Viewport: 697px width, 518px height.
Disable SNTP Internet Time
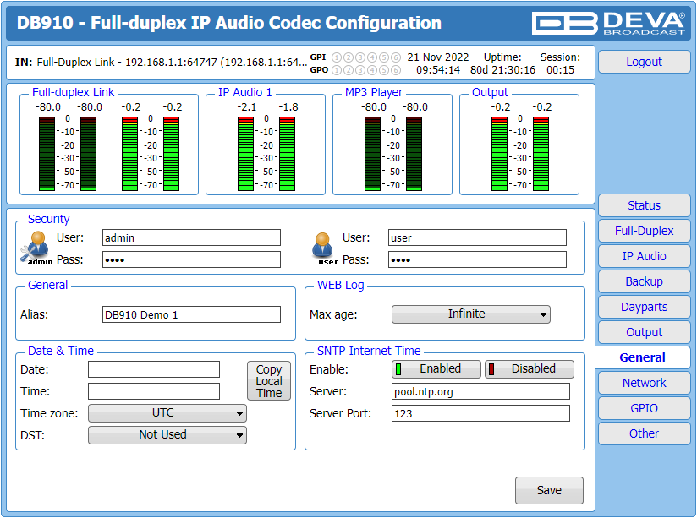[x=529, y=369]
